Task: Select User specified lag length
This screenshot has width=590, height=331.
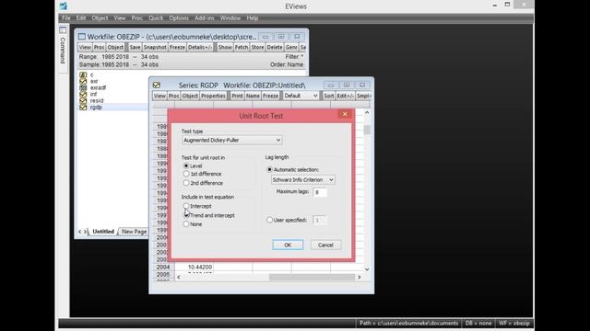Action: (269, 220)
